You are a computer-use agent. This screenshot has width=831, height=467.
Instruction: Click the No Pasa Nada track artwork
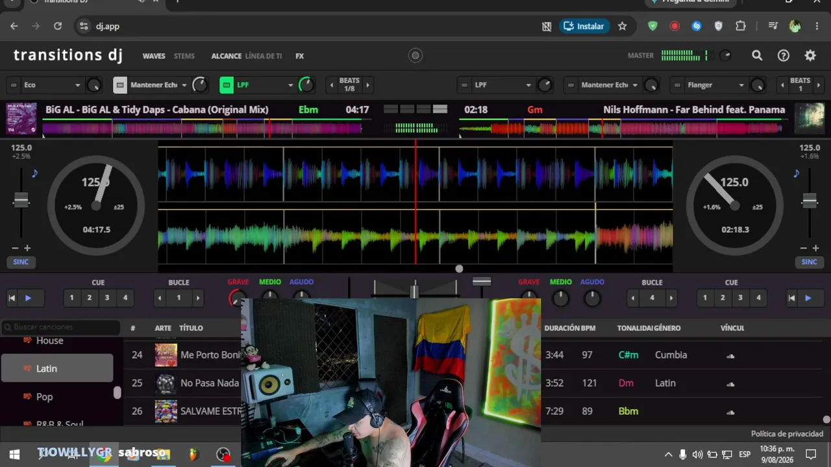[166, 383]
